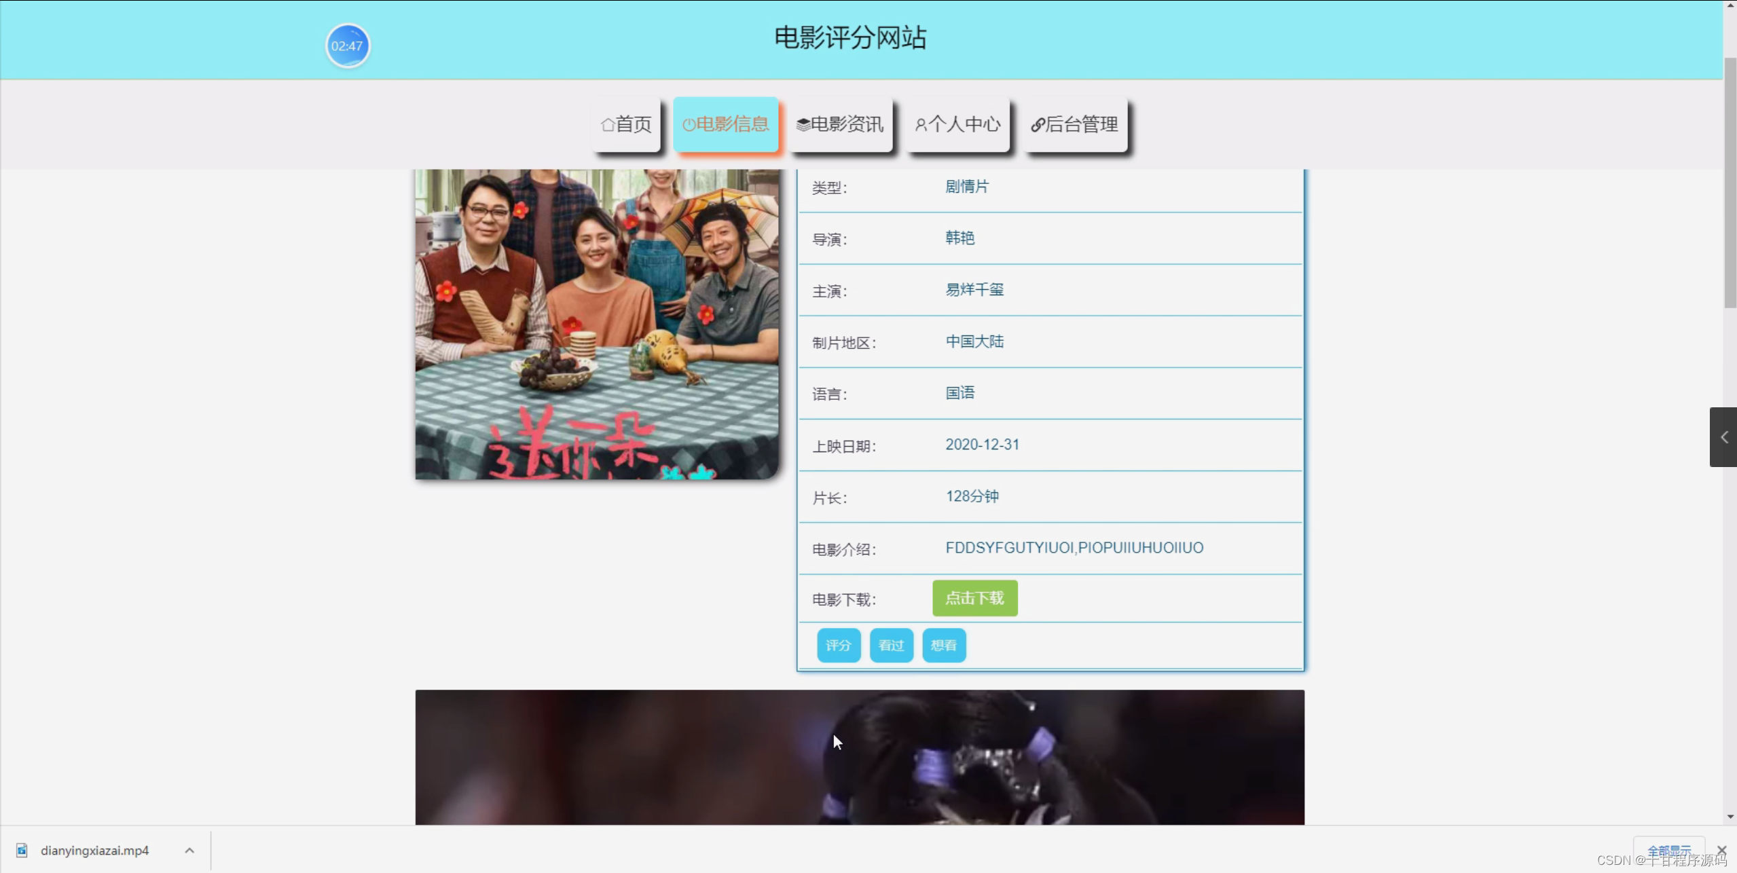The image size is (1737, 873).
Task: Click the link icon on 后台管理 tab
Action: [1037, 125]
